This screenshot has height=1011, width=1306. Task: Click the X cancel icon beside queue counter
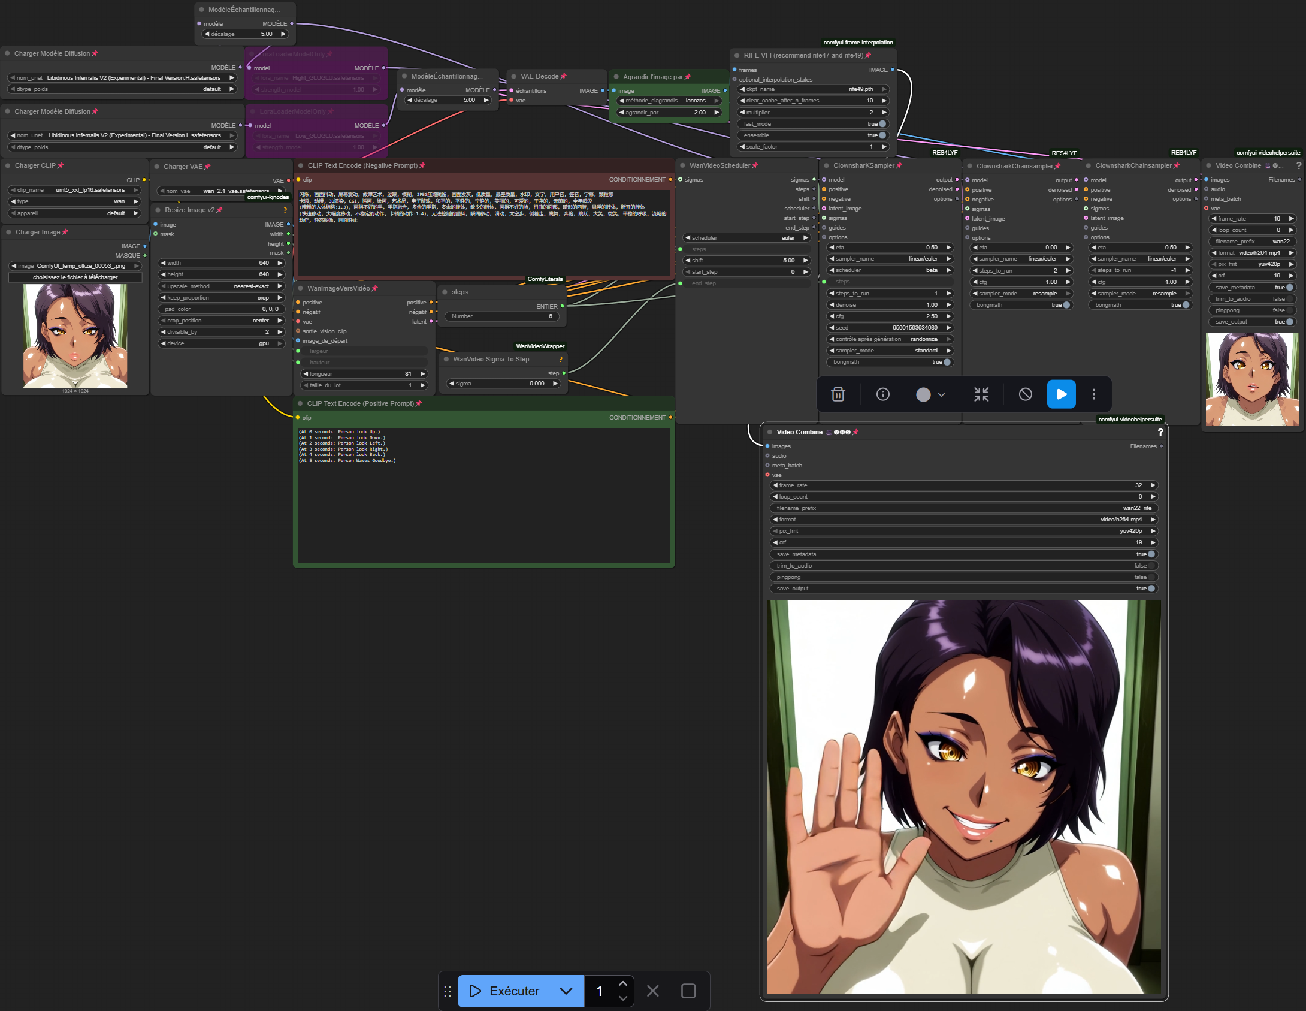[653, 991]
